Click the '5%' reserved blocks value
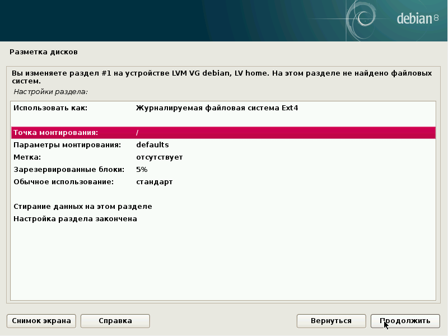This screenshot has height=336, width=448. (142, 170)
